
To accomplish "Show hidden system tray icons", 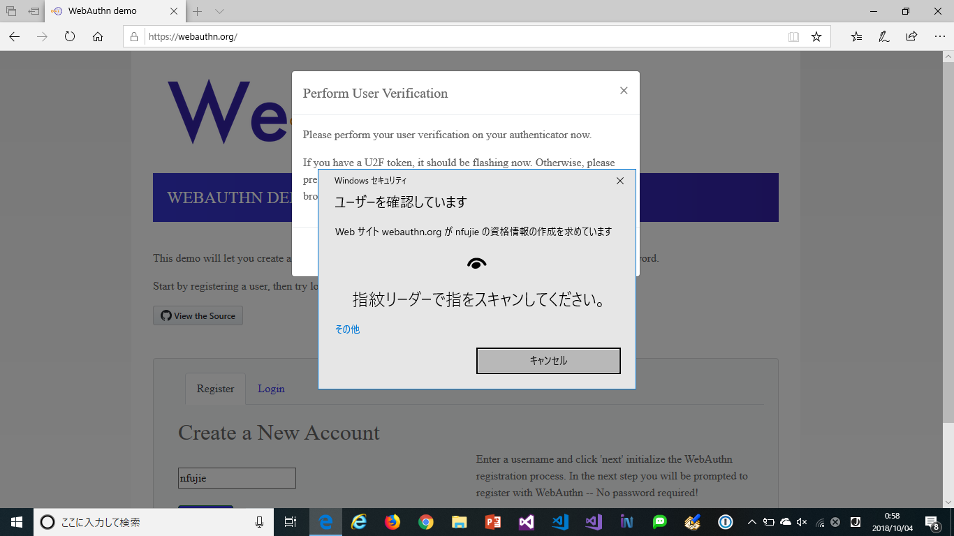I will pos(752,522).
